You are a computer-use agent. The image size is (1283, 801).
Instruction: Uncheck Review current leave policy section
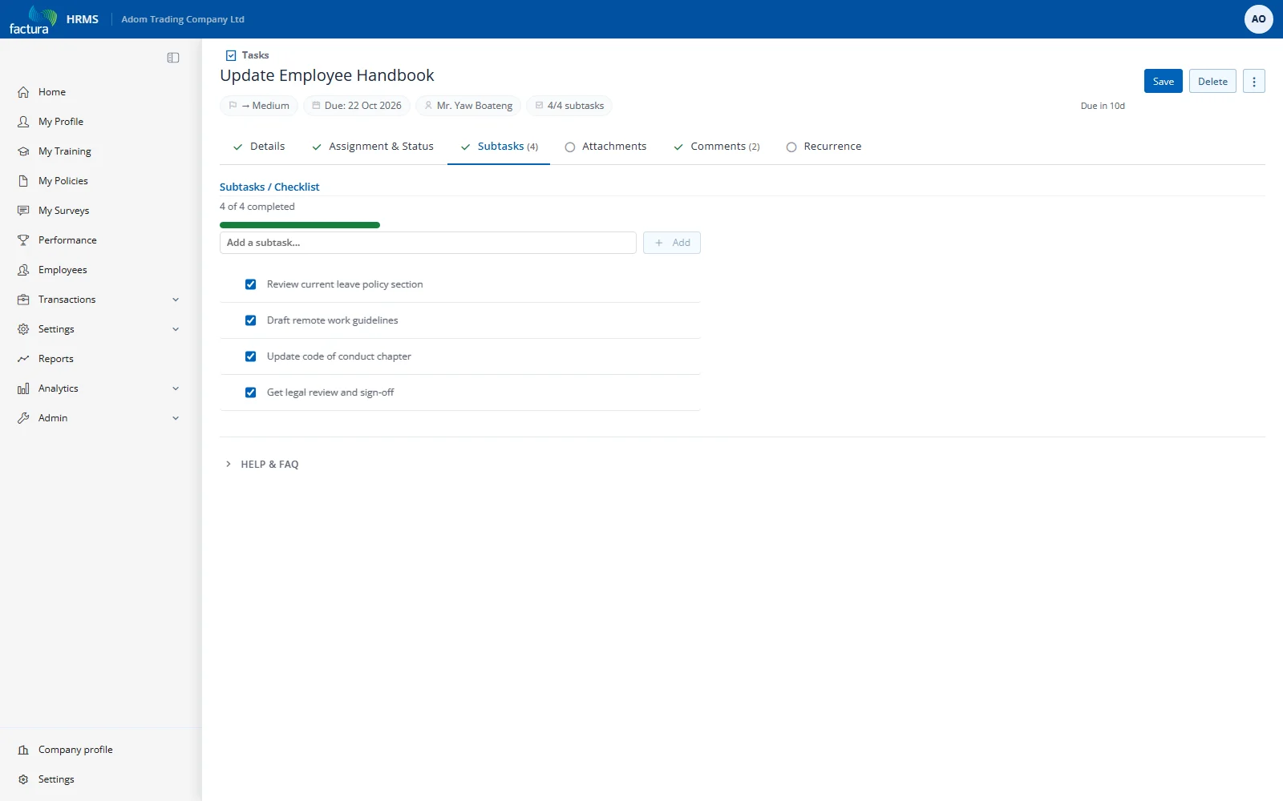pyautogui.click(x=251, y=284)
